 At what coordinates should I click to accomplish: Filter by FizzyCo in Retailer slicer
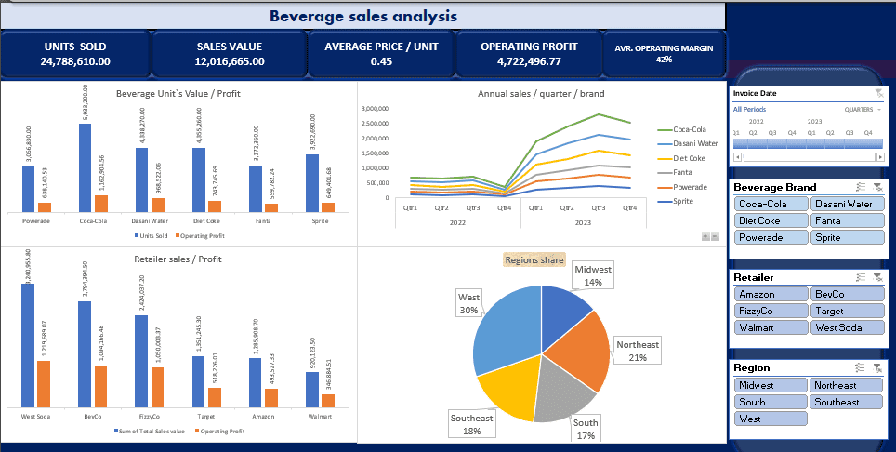(x=771, y=311)
